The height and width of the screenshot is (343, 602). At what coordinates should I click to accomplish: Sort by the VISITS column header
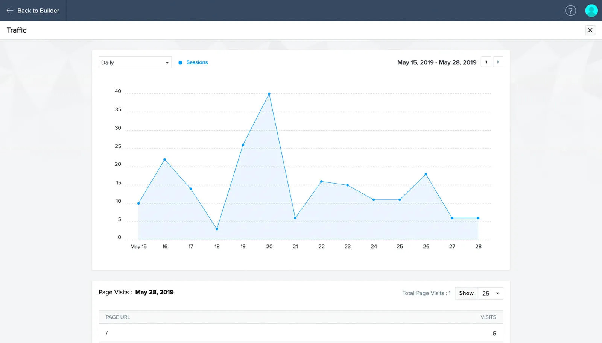click(x=488, y=317)
